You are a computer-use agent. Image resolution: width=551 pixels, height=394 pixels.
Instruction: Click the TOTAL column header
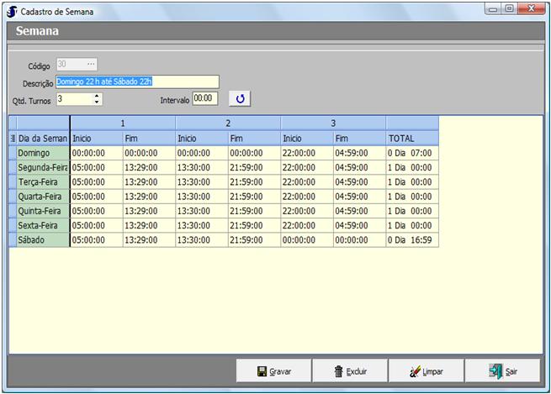(x=411, y=138)
